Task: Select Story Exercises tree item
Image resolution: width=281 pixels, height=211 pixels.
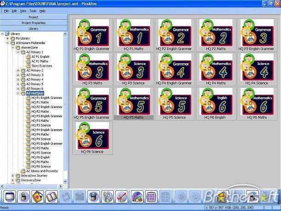Action: pos(42,66)
